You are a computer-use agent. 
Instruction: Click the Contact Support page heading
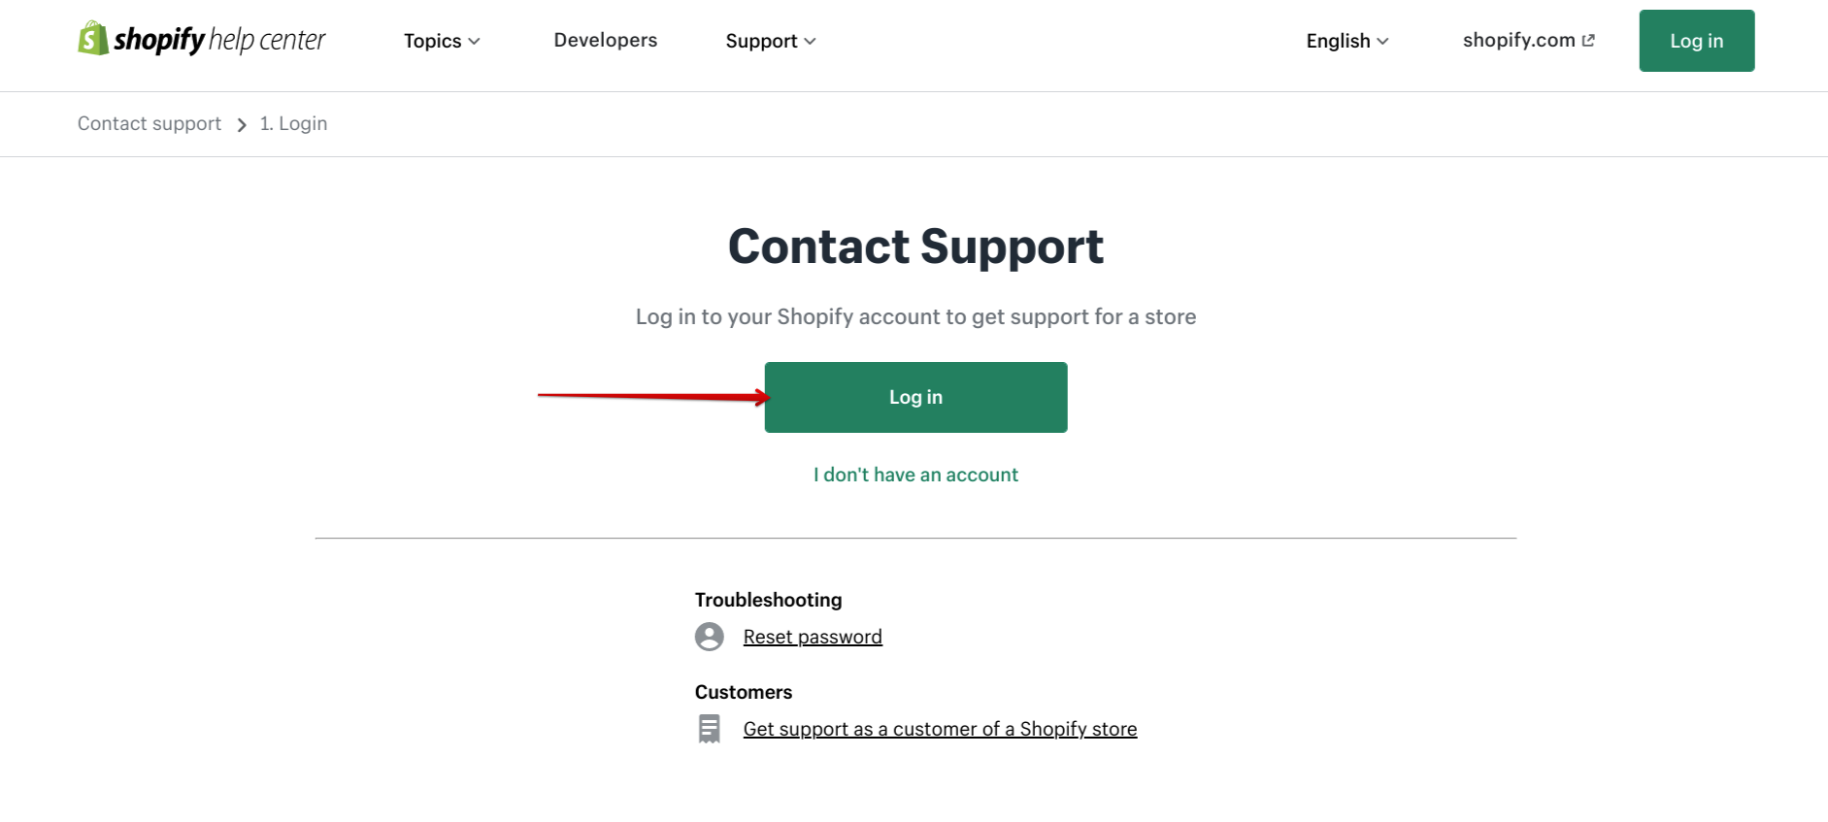point(915,247)
